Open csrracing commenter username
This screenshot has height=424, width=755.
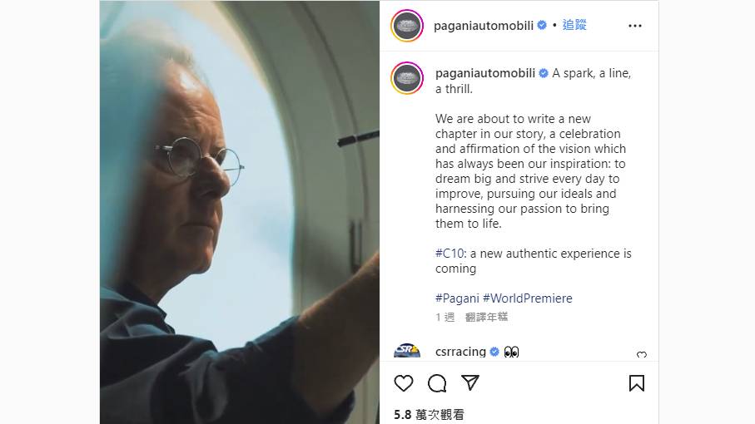[x=460, y=352]
